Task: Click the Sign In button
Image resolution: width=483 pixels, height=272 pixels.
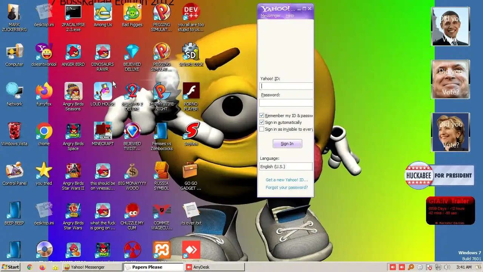Action: (x=287, y=144)
